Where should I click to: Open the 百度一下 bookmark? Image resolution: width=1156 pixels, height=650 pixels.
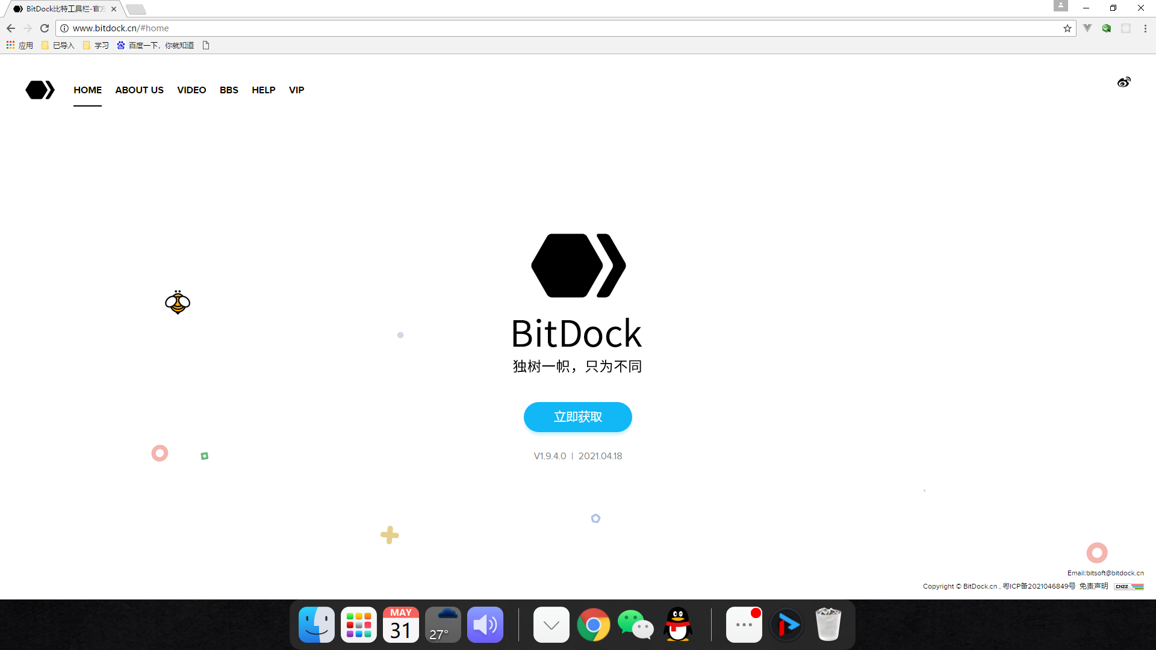point(155,45)
